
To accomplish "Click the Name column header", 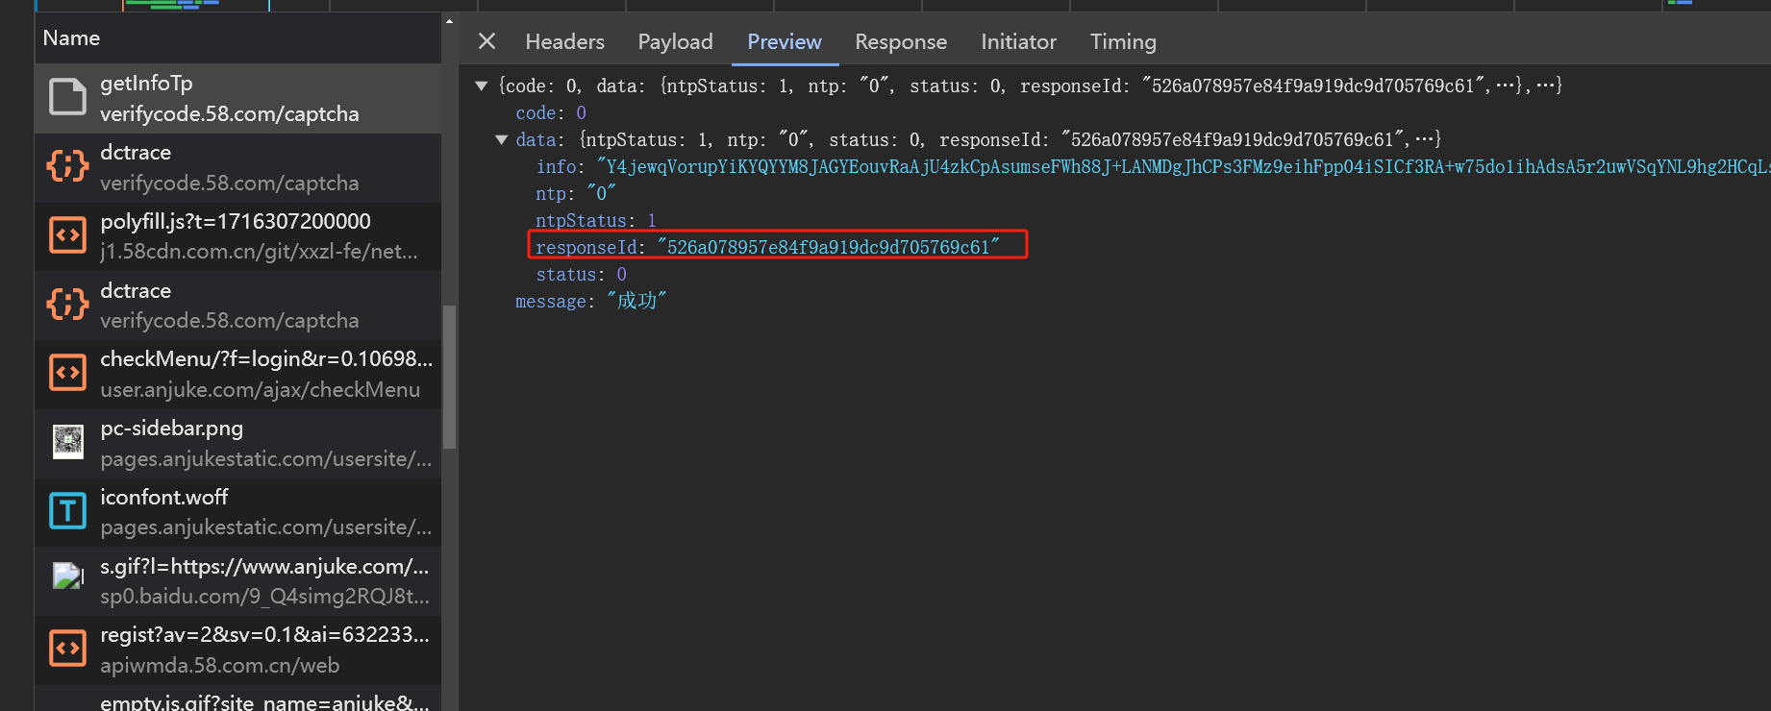I will click(x=71, y=37).
